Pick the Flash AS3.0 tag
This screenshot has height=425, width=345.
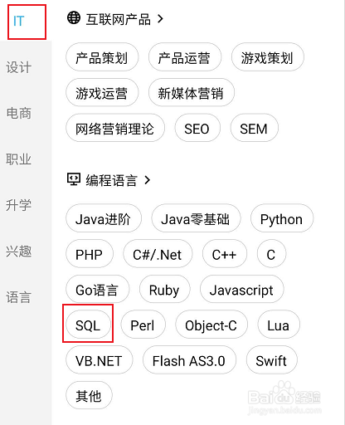pos(189,360)
